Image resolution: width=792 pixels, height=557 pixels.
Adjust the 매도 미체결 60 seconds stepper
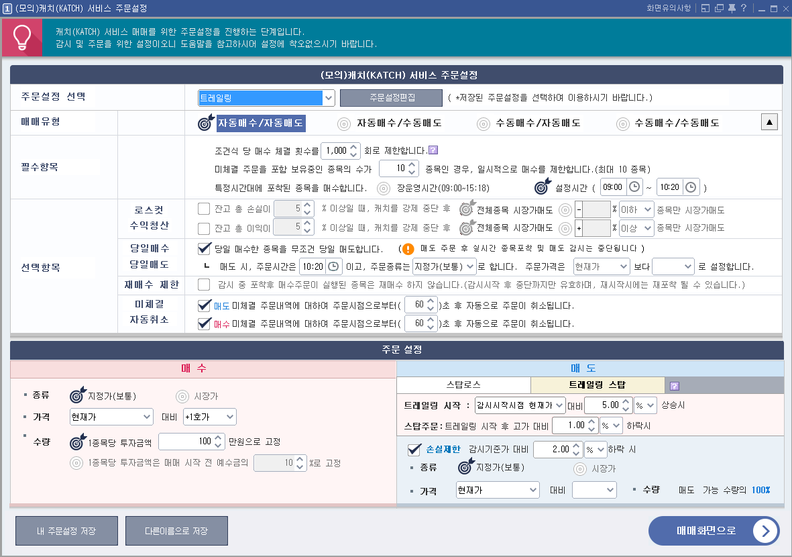[431, 305]
